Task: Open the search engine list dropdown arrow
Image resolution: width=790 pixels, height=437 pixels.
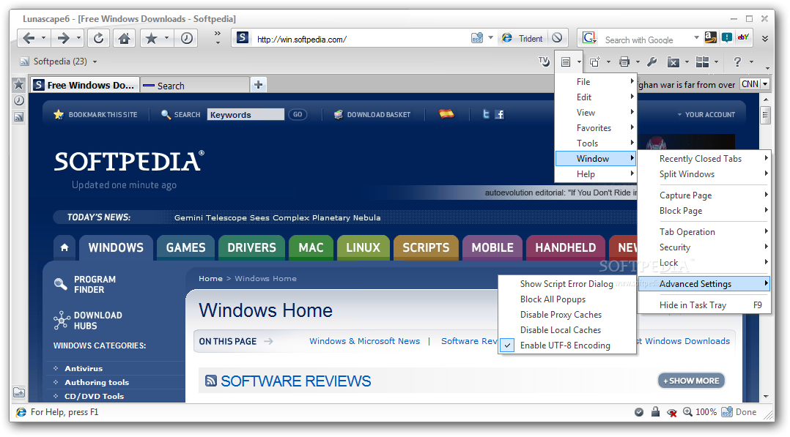Action: click(x=696, y=38)
